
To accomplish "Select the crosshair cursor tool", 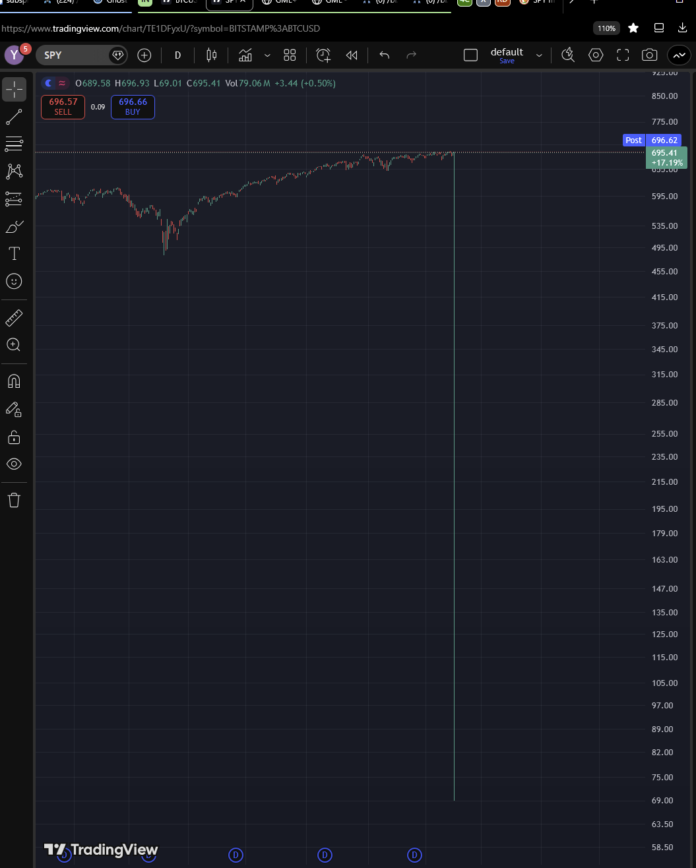I will point(14,89).
